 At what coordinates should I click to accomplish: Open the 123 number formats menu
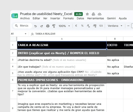(x=101, y=26)
